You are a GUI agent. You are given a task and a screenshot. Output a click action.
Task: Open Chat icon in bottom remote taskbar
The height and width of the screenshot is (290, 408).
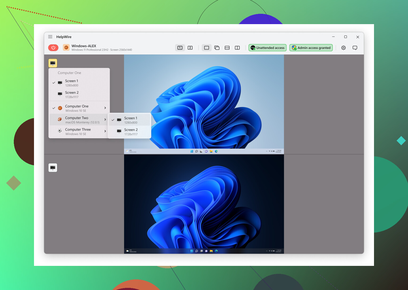(x=206, y=251)
